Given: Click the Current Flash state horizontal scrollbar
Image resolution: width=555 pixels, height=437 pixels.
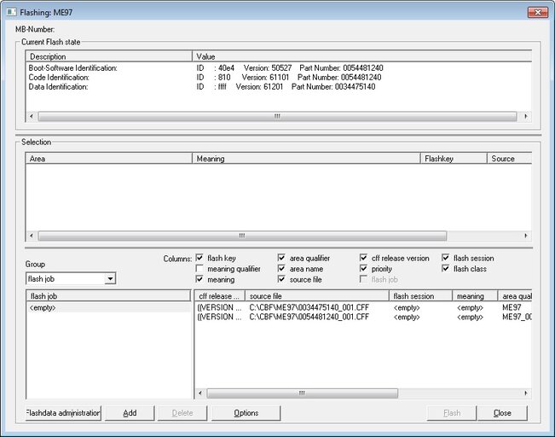Looking at the screenshot, I should (x=277, y=116).
